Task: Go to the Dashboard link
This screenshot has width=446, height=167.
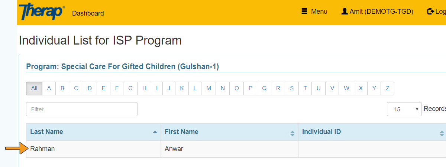Action: click(88, 13)
